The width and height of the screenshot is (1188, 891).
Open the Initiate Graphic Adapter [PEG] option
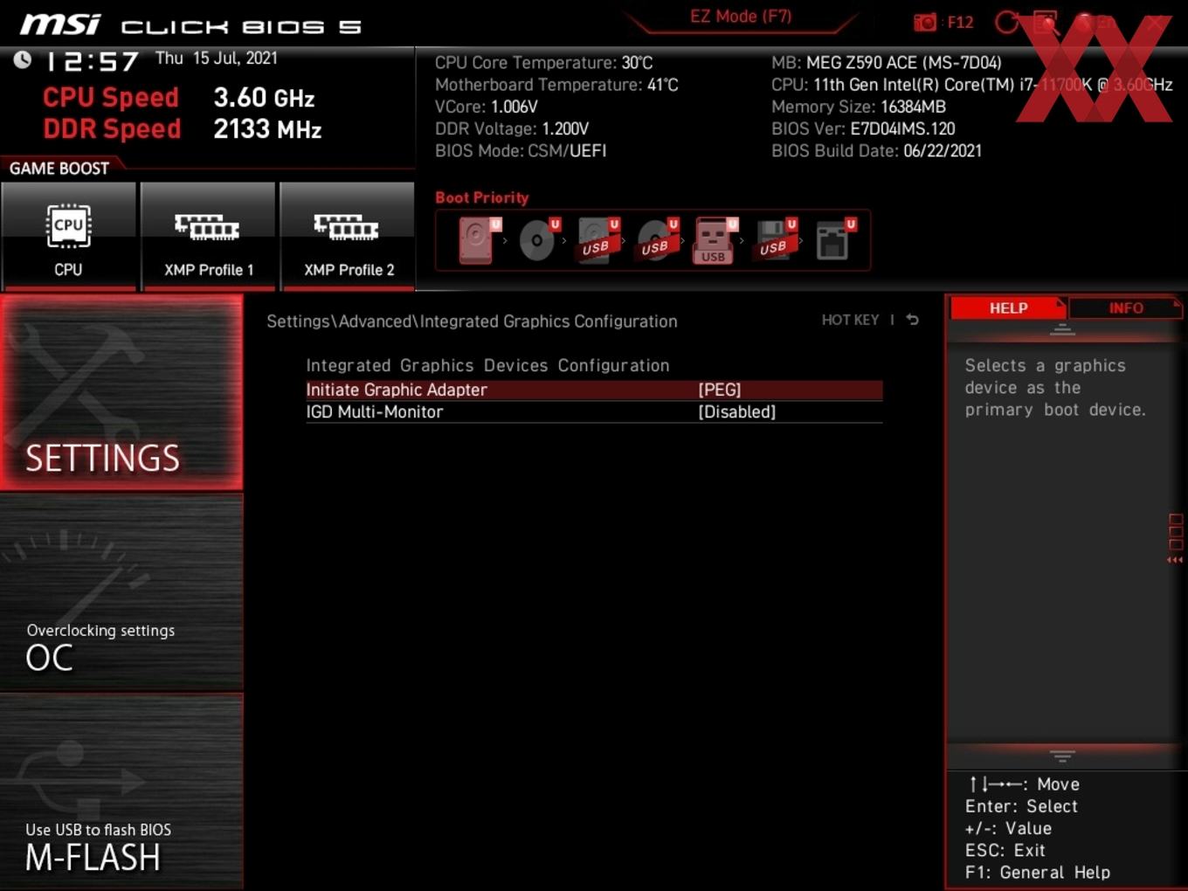pyautogui.click(x=594, y=390)
